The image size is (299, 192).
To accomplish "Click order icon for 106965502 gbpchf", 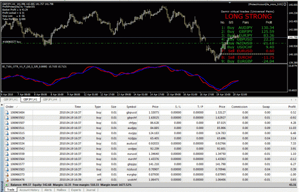I will [7, 118].
